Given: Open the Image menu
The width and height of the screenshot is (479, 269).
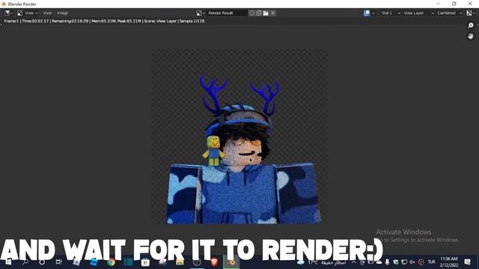Looking at the screenshot, I should (x=62, y=13).
